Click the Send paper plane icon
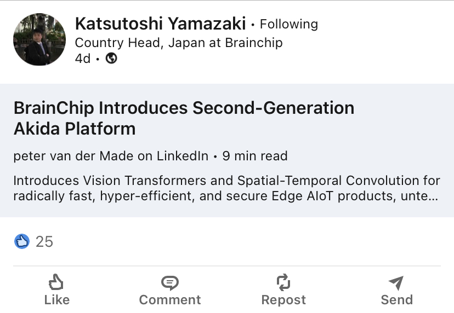The height and width of the screenshot is (313, 454). 396,282
